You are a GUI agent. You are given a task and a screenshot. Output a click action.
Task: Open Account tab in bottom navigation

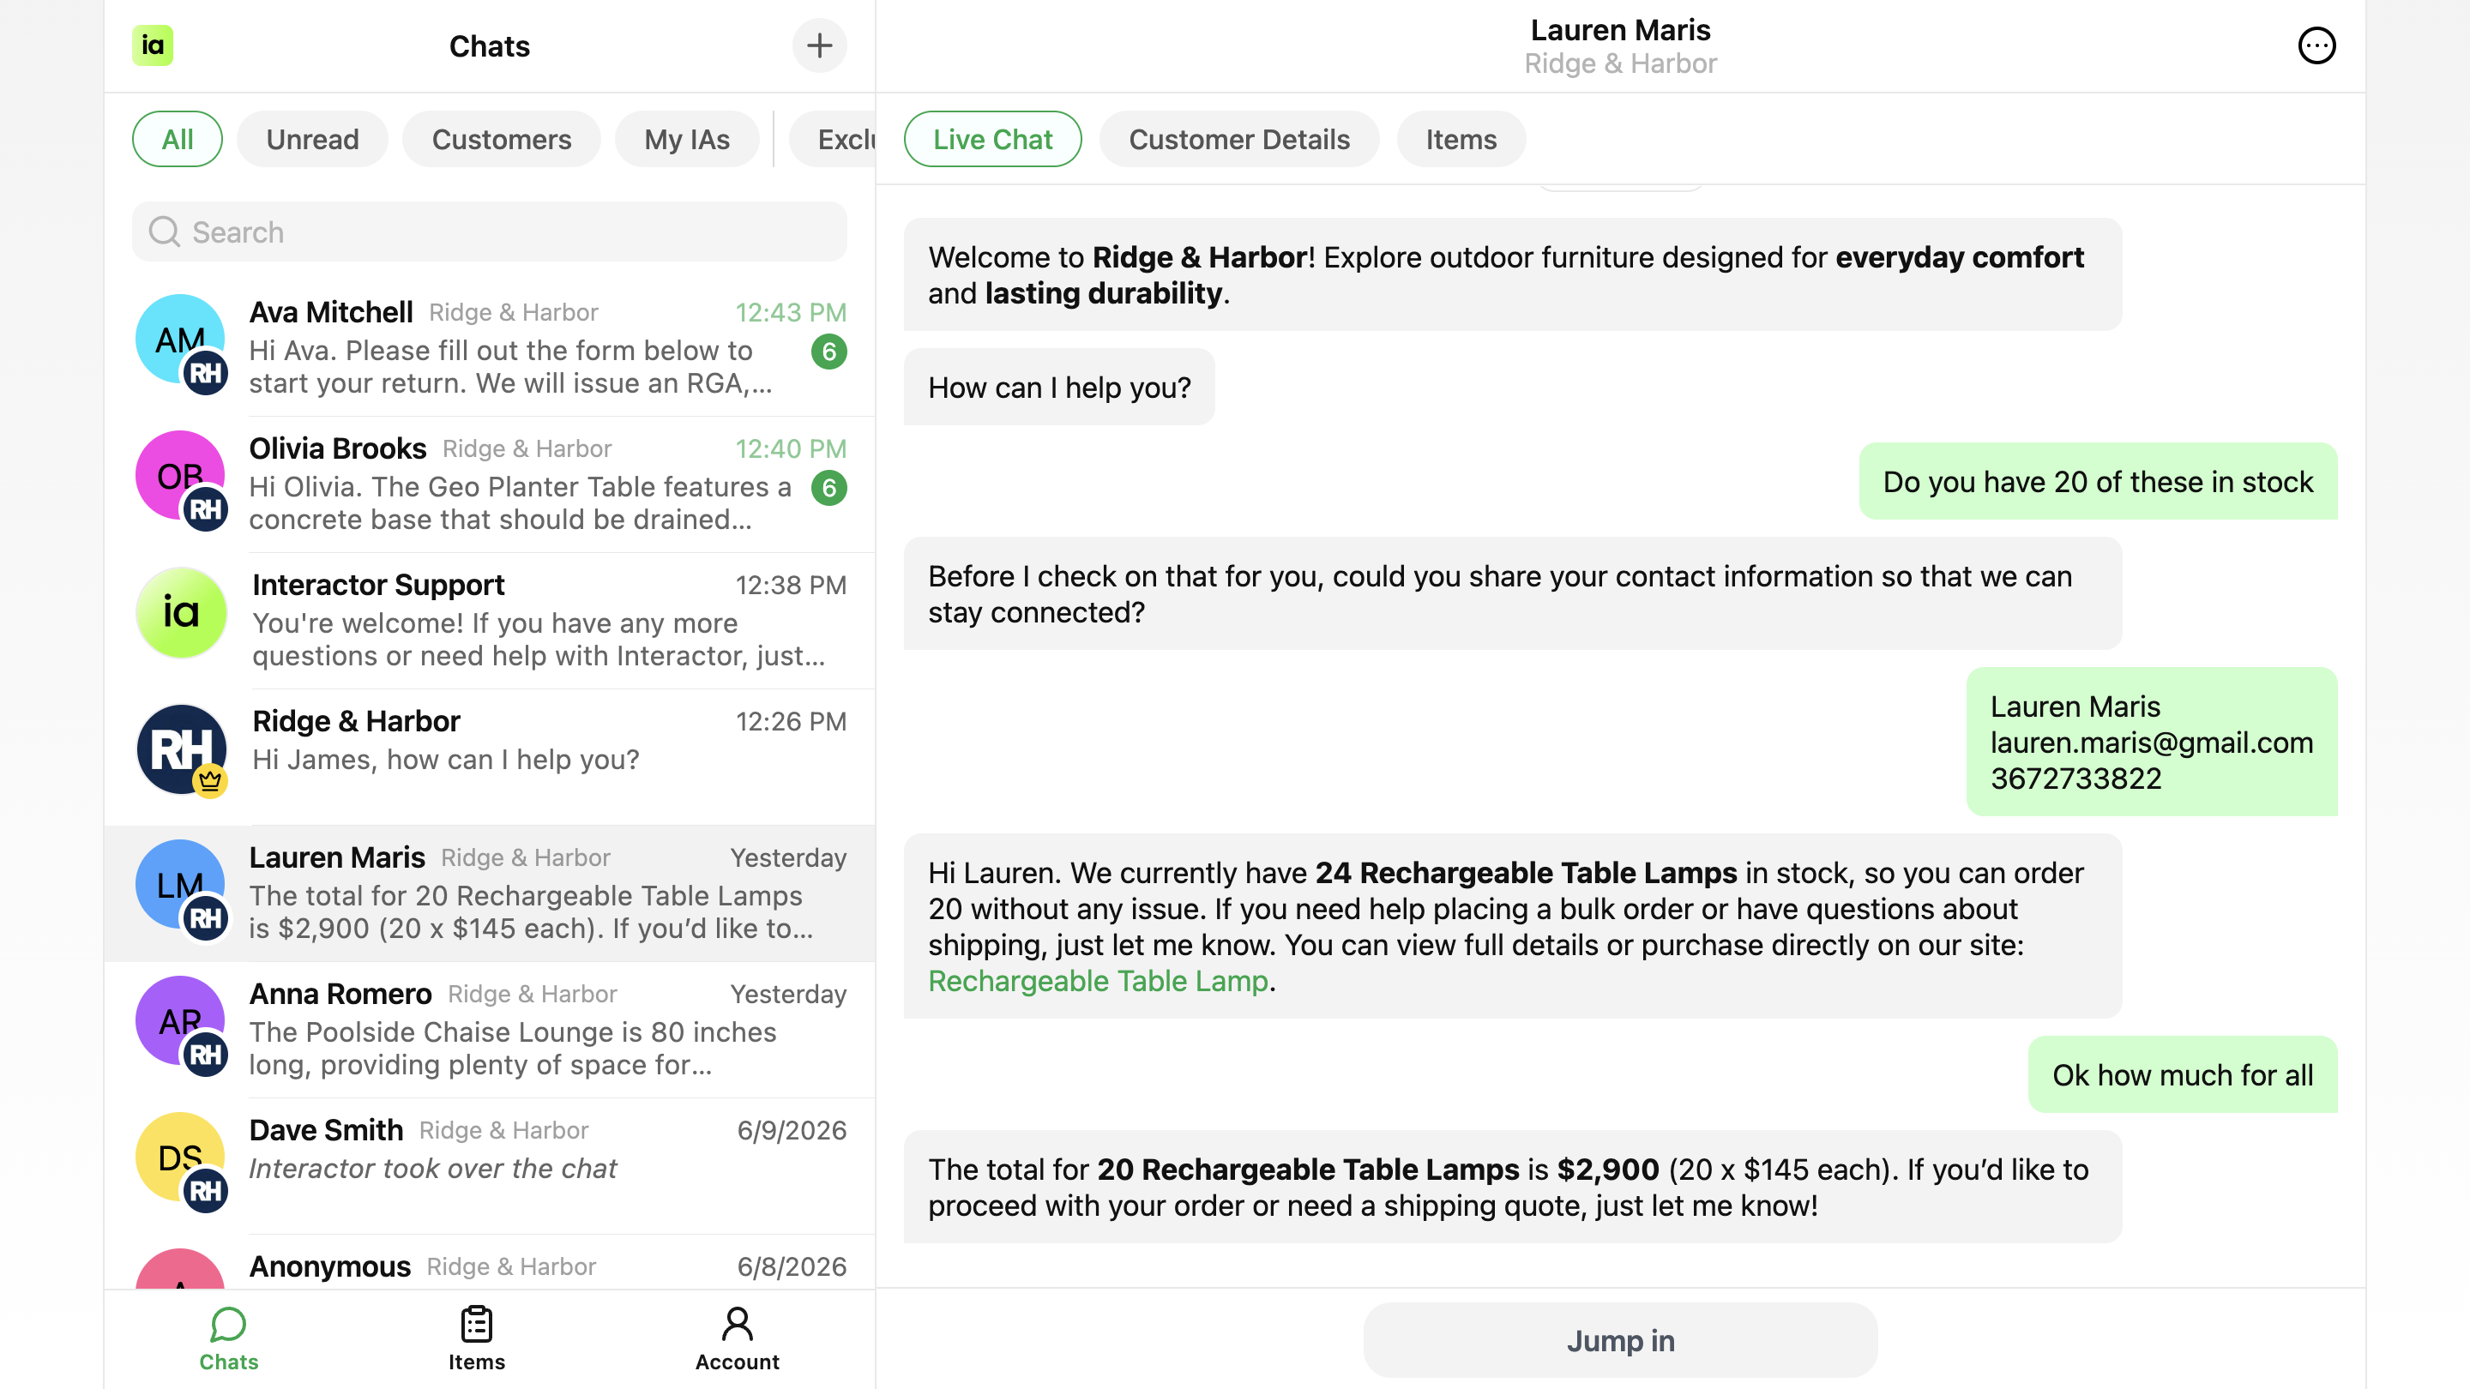[x=738, y=1339]
